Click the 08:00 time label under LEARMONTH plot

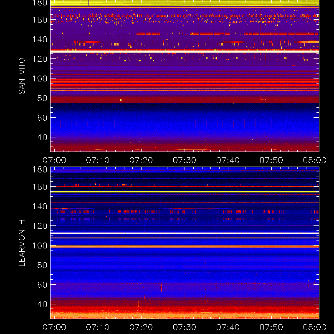pos(315,327)
